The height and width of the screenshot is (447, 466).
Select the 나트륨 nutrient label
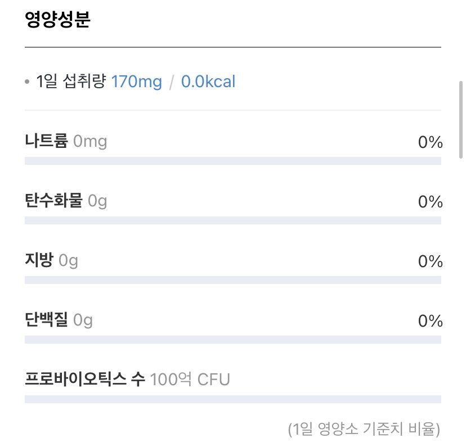(x=46, y=141)
